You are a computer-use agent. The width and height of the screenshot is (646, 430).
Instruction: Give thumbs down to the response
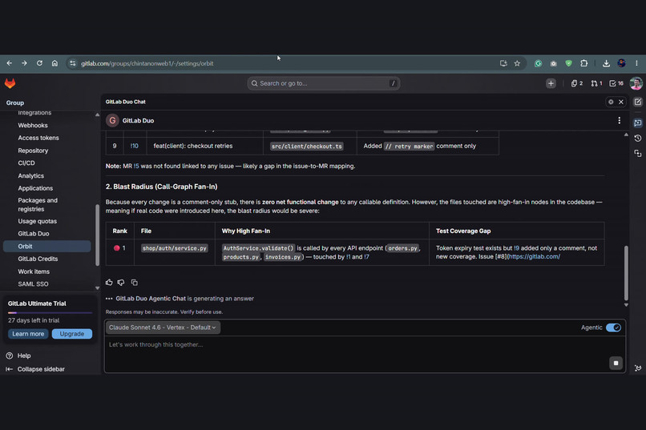point(121,283)
